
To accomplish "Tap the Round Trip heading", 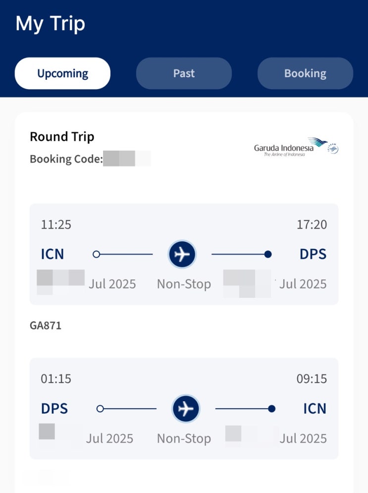I will click(x=62, y=137).
